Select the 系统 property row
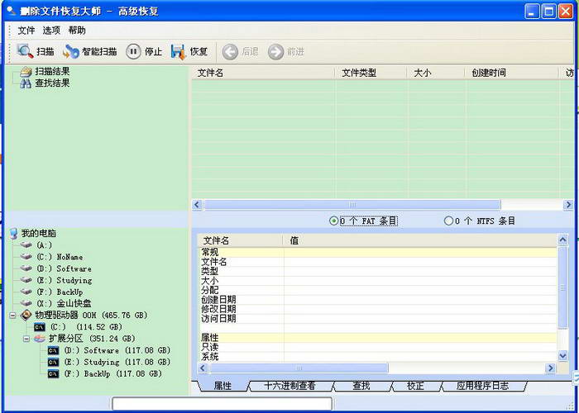This screenshot has width=579, height=413. click(378, 357)
